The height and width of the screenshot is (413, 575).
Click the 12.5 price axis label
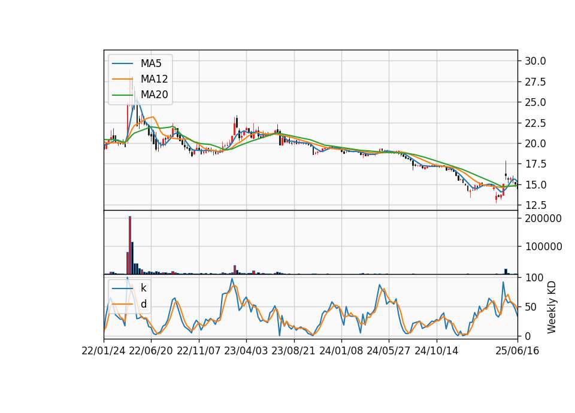pos(535,205)
